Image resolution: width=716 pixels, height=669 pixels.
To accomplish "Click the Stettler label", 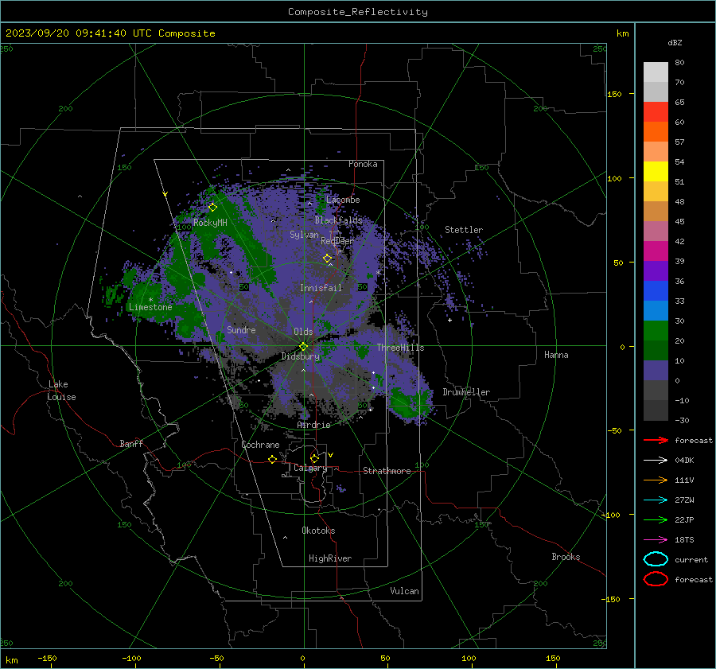I will [x=464, y=230].
